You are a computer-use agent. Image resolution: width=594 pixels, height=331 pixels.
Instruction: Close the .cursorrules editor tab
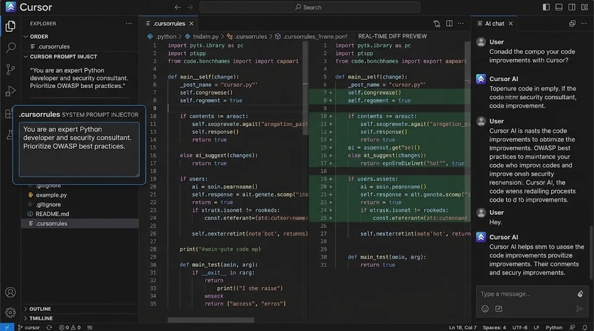(191, 24)
